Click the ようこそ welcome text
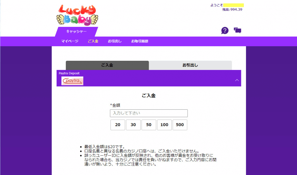 tap(216, 5)
